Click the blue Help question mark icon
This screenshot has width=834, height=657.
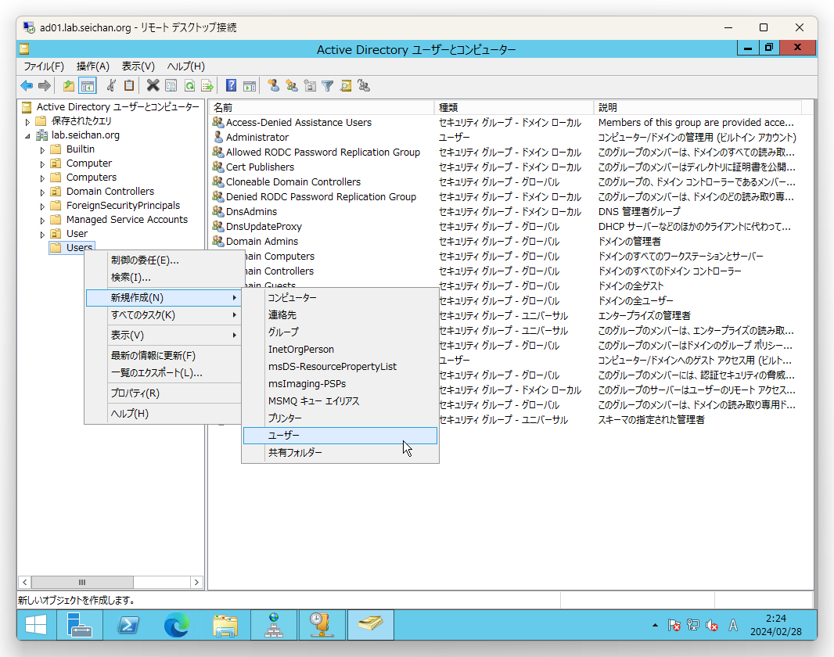[x=231, y=86]
